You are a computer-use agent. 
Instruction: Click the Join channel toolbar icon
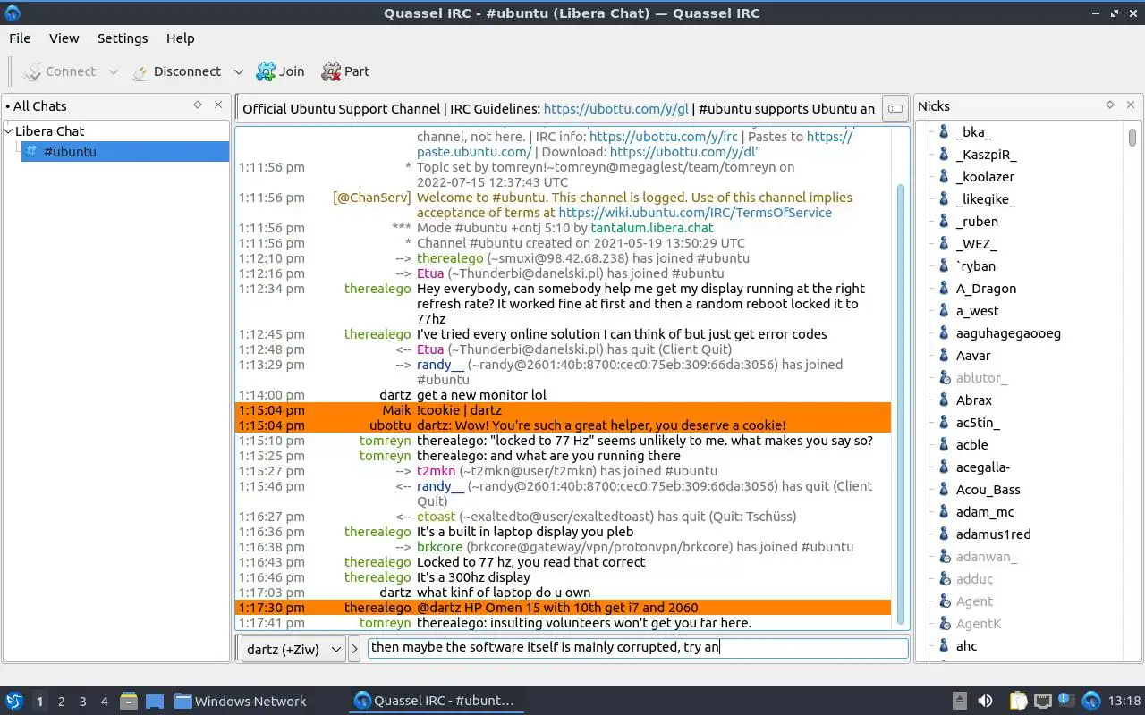point(266,71)
